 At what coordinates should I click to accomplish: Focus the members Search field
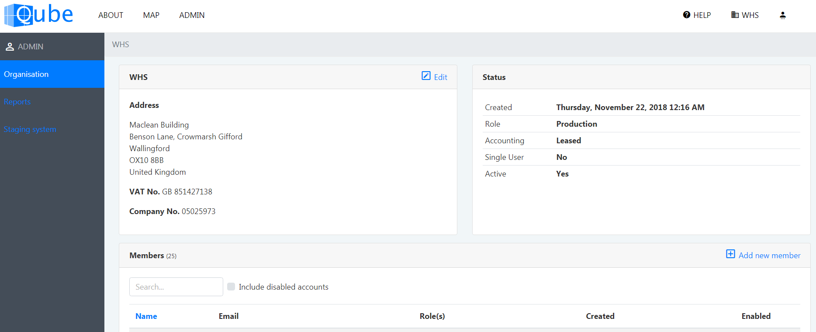pyautogui.click(x=176, y=287)
